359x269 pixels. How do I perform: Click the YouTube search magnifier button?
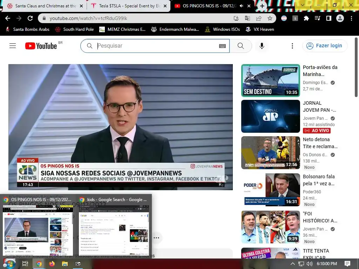coord(241,46)
